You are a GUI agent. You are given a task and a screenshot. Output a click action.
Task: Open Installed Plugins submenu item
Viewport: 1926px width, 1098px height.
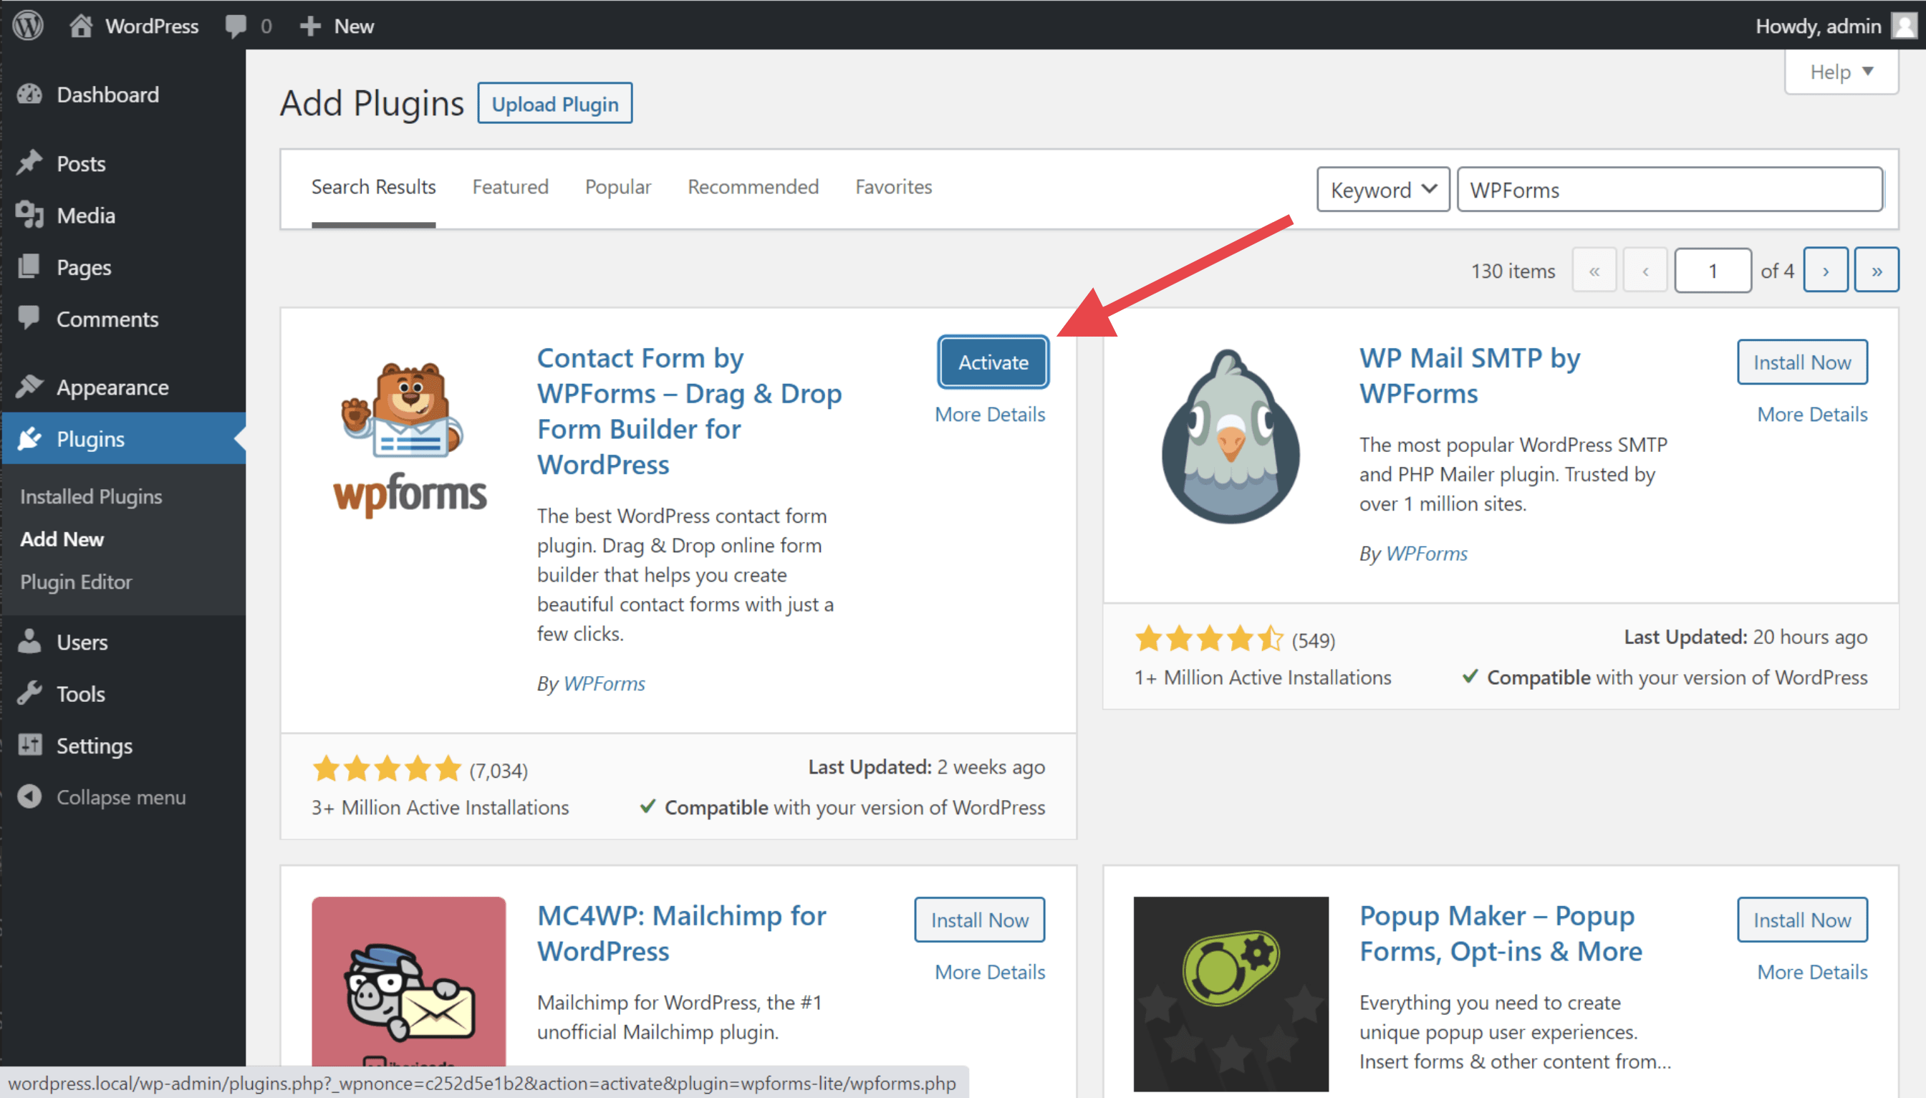point(91,496)
